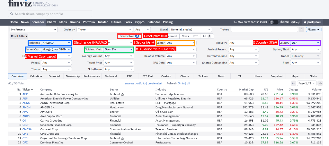
Task: Open the Sub-theme filter dropdown
Action: click(119, 69)
